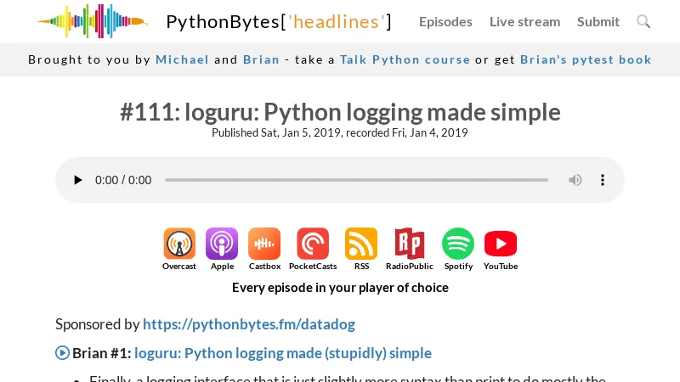Open the audio player more options menu

603,180
